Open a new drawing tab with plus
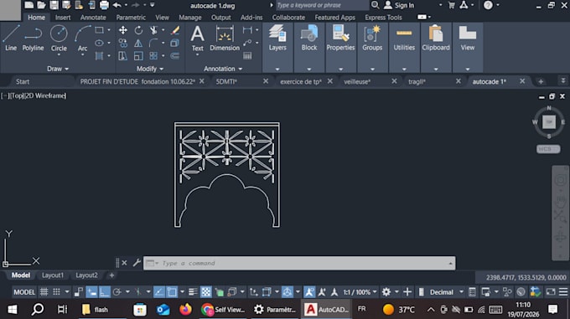570x319 pixels. point(541,82)
